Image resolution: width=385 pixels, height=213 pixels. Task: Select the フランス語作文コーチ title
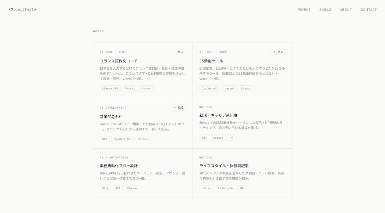119,61
